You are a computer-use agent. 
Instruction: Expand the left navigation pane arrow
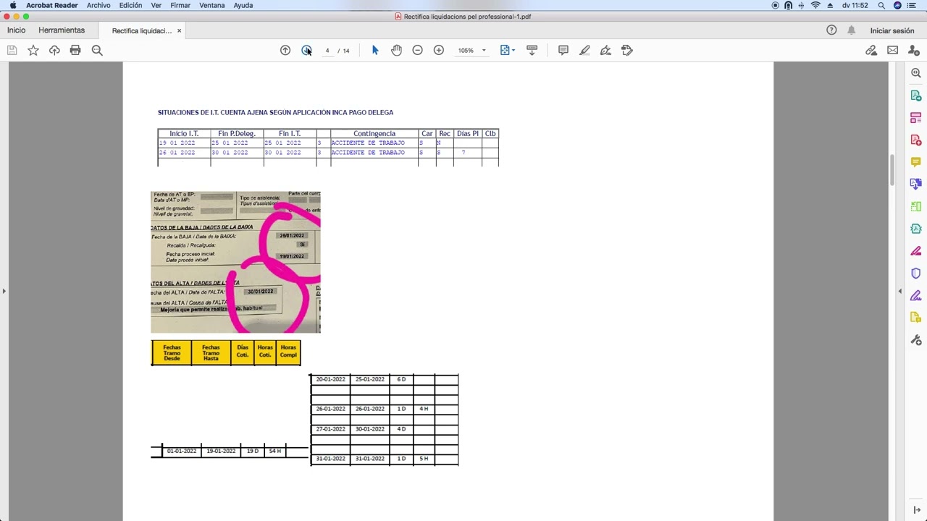coord(4,291)
